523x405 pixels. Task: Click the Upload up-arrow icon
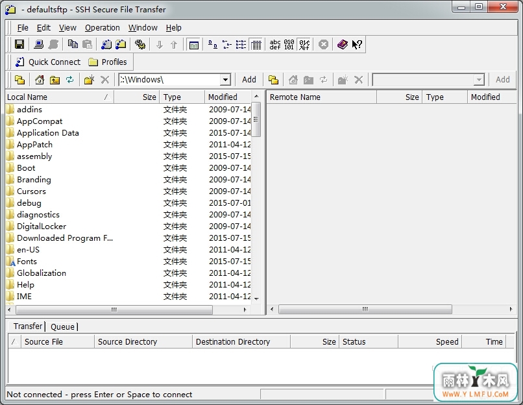pos(174,44)
